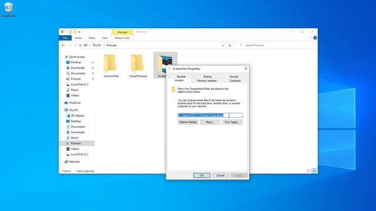Click This PC in address breadcrumb
376x211 pixels.
[x=96, y=45]
